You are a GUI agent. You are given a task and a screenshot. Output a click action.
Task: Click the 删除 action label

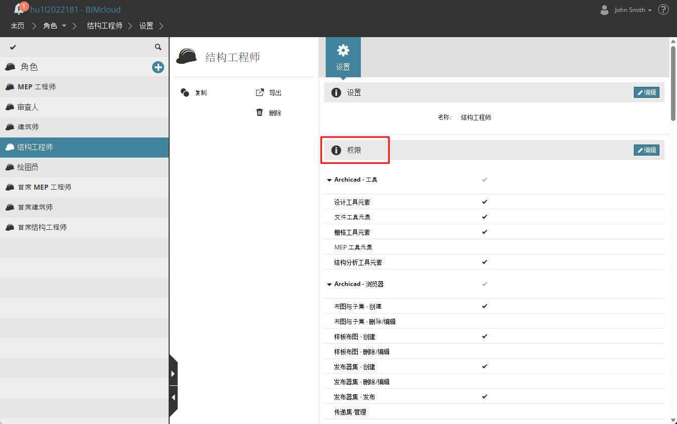276,113
